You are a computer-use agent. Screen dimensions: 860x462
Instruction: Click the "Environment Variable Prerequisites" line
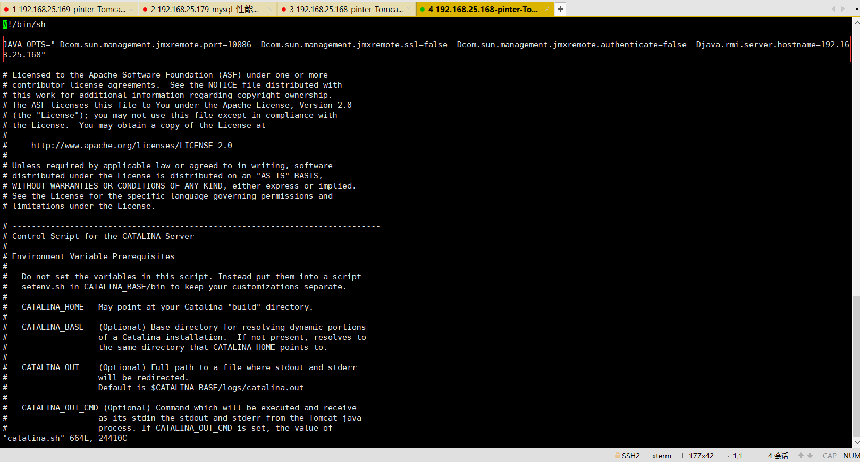(93, 256)
